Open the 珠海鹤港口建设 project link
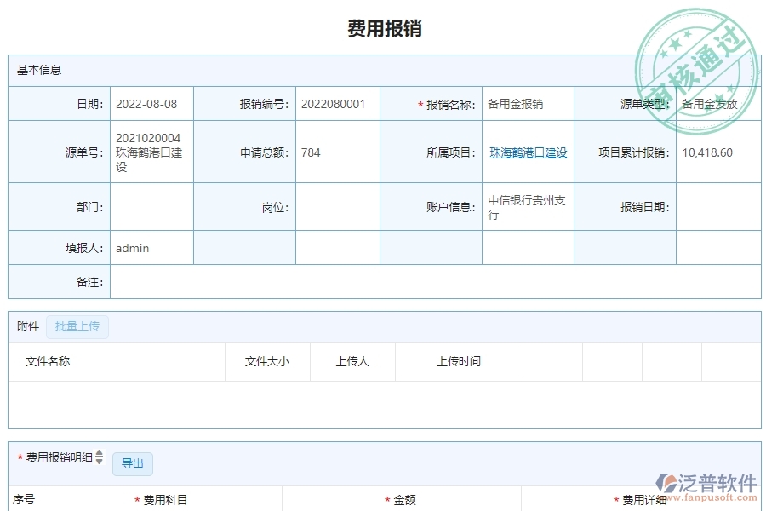This screenshot has width=766, height=511. click(x=528, y=153)
